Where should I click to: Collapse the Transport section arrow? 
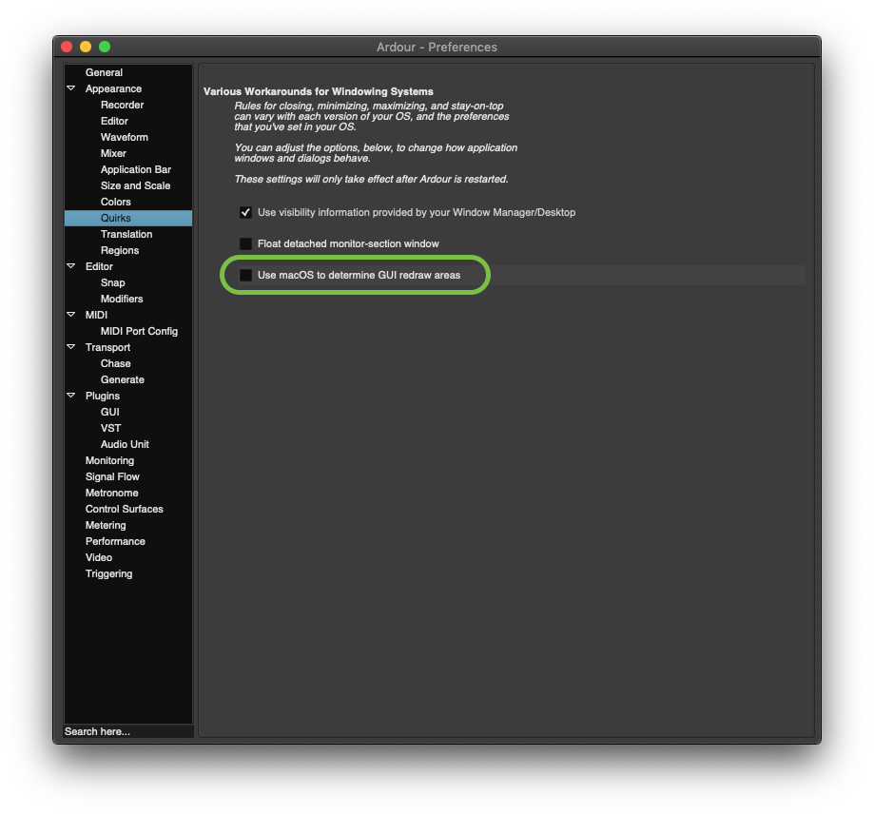[71, 347]
